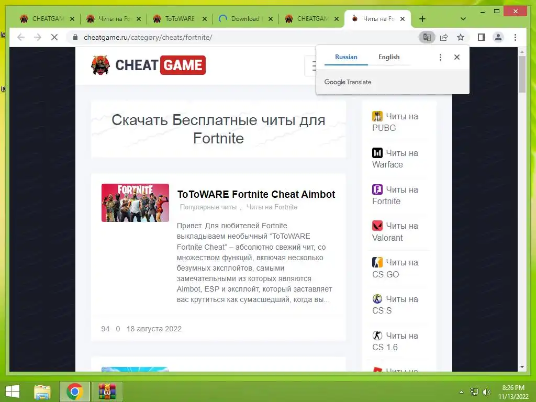Image resolution: width=536 pixels, height=402 pixels.
Task: Show hidden system tray icons
Action: [462, 392]
